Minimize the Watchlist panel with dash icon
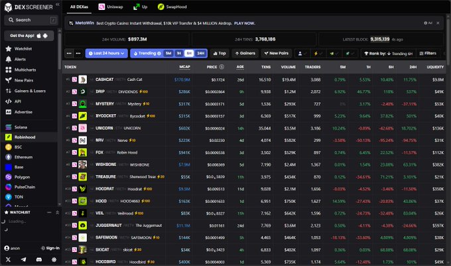This screenshot has height=266, width=451. click(x=49, y=212)
